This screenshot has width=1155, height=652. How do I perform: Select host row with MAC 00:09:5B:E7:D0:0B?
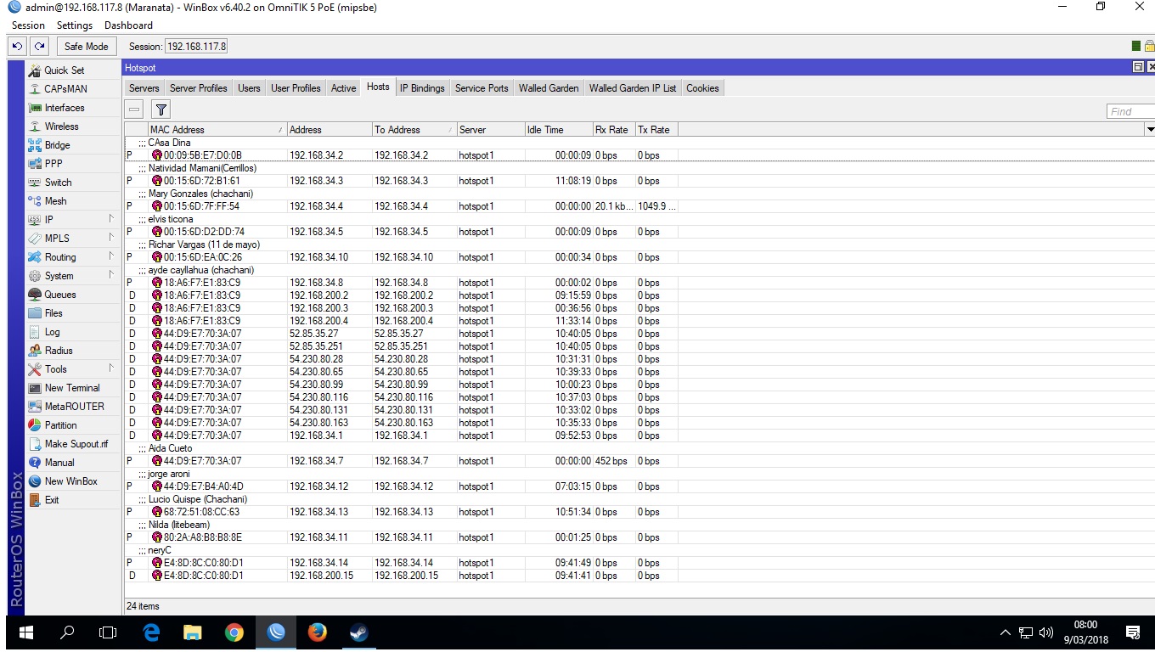coord(639,155)
